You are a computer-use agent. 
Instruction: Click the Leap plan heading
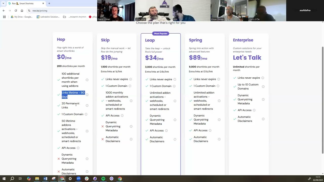click(150, 40)
